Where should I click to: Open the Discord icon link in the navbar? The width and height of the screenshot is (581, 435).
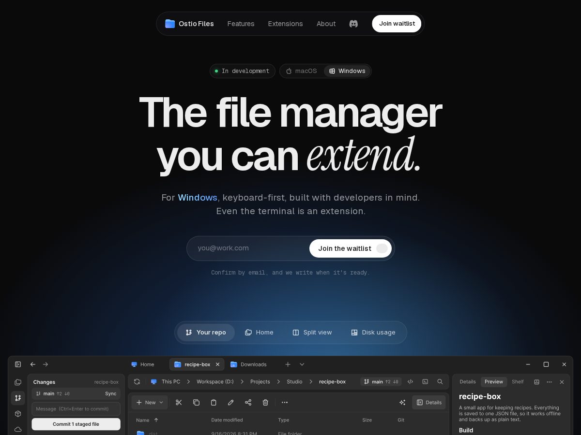pyautogui.click(x=353, y=24)
